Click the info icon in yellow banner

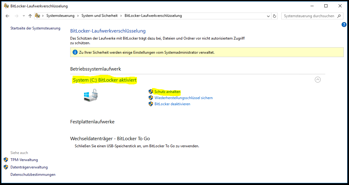(x=75, y=52)
